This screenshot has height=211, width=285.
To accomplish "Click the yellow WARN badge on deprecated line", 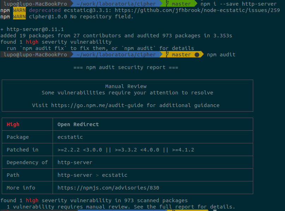I will (x=19, y=10).
